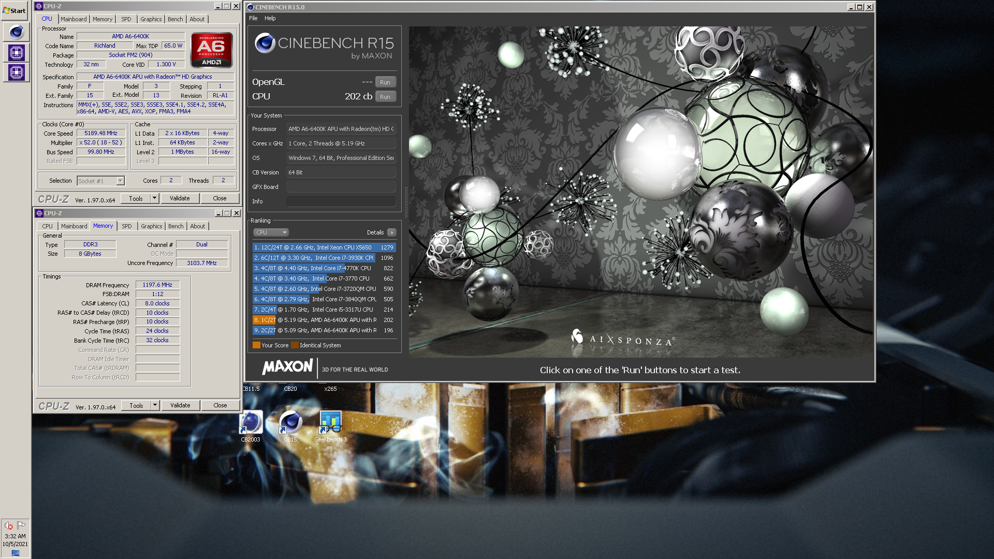Click the Cinebench render preview image
The height and width of the screenshot is (559, 994).
tap(640, 192)
